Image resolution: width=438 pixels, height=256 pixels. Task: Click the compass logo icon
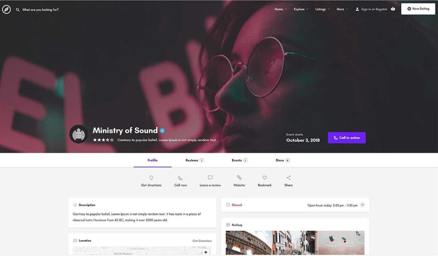[x=6, y=9]
